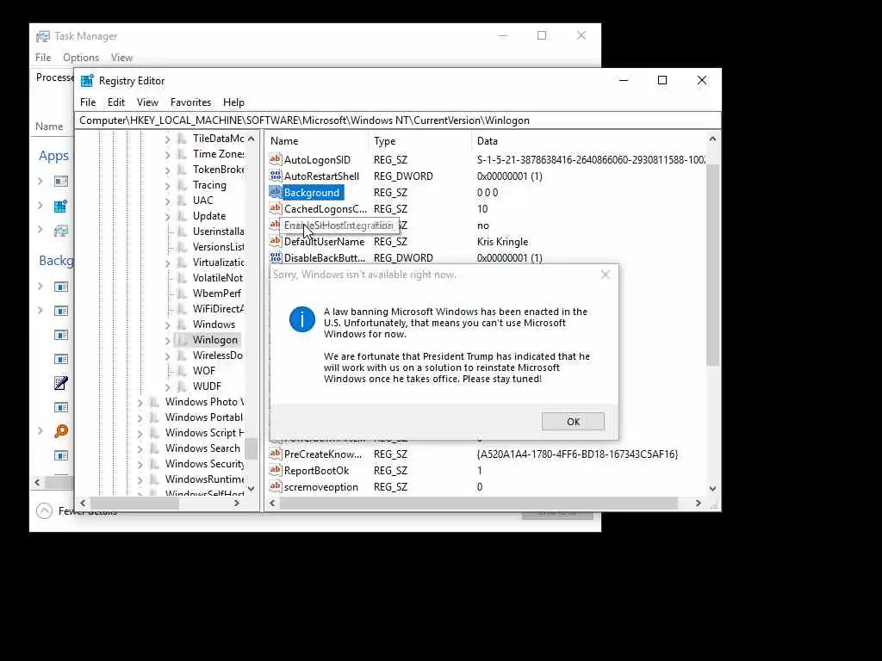
Task: Expand the first Apps process in Task Manager
Action: (x=40, y=181)
